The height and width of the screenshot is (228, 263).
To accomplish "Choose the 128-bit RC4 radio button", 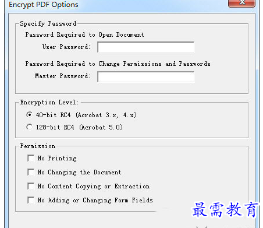I will pos(29,127).
